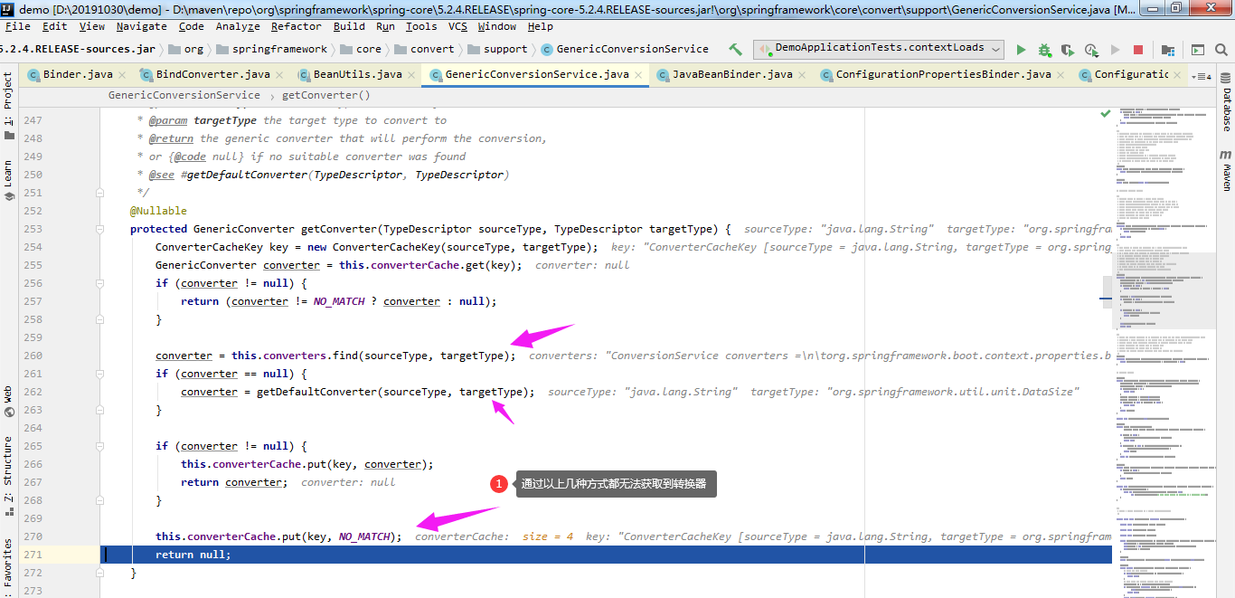
Task: Open the Analyze menu
Action: click(238, 26)
